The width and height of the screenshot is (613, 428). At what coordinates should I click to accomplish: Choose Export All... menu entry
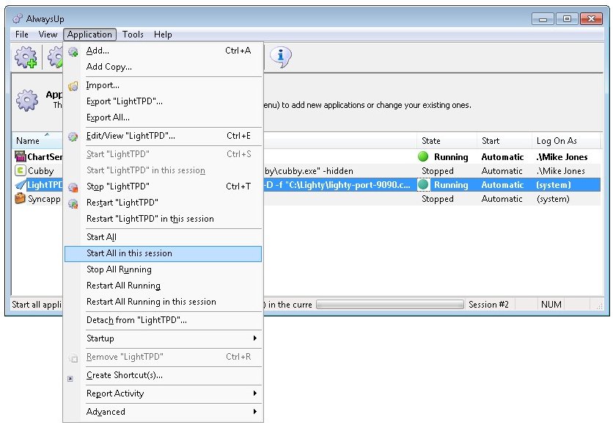163,117
